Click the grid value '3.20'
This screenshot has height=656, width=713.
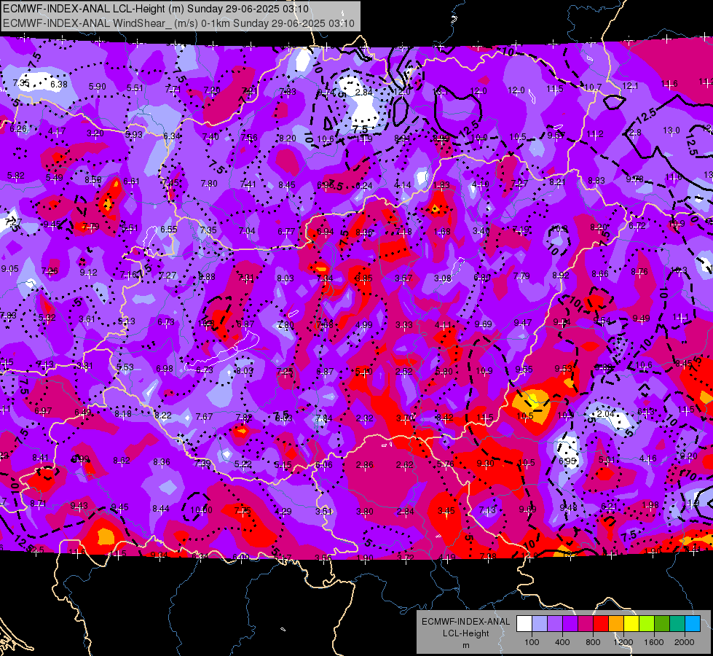click(95, 133)
